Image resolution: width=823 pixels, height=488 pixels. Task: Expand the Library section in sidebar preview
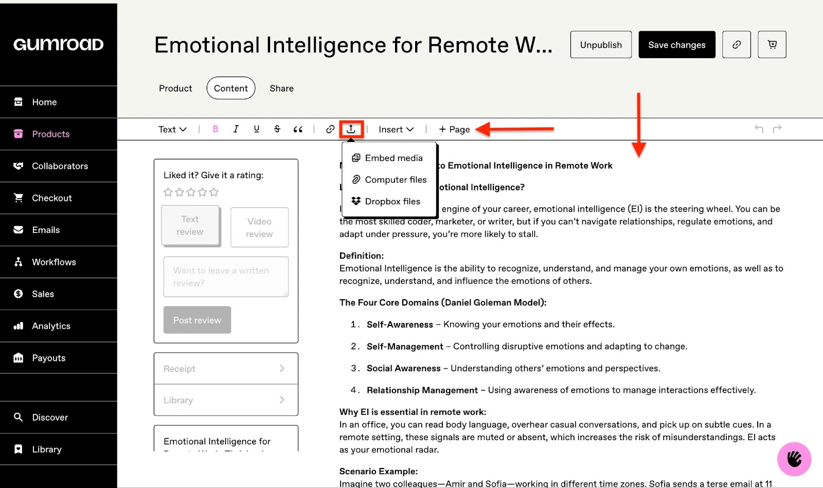(x=226, y=400)
